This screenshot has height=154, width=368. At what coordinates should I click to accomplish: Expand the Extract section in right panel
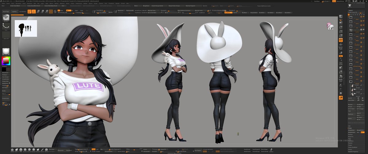tap(350, 149)
